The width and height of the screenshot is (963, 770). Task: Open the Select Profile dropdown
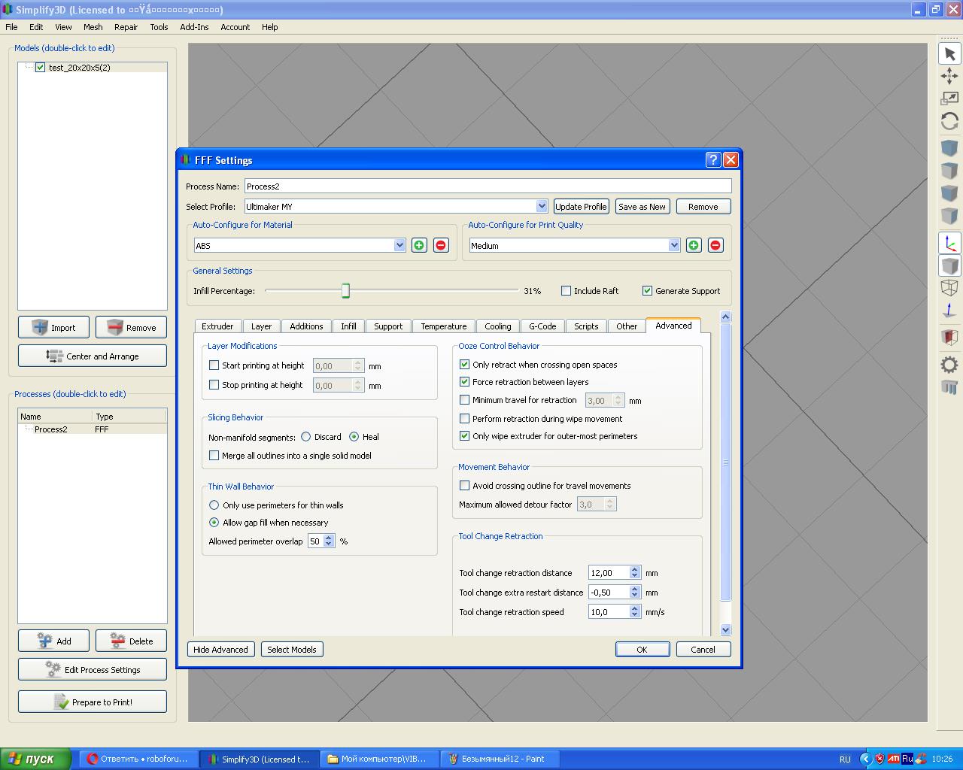point(541,206)
